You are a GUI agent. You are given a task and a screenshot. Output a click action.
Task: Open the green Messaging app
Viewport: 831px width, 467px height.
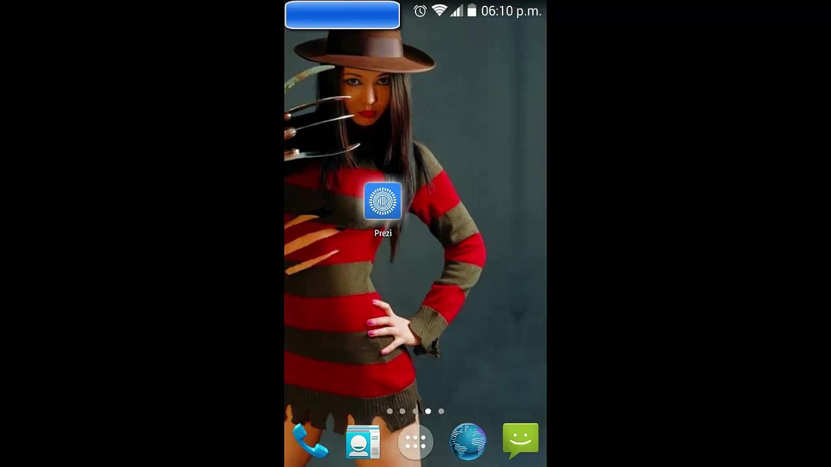(x=521, y=441)
